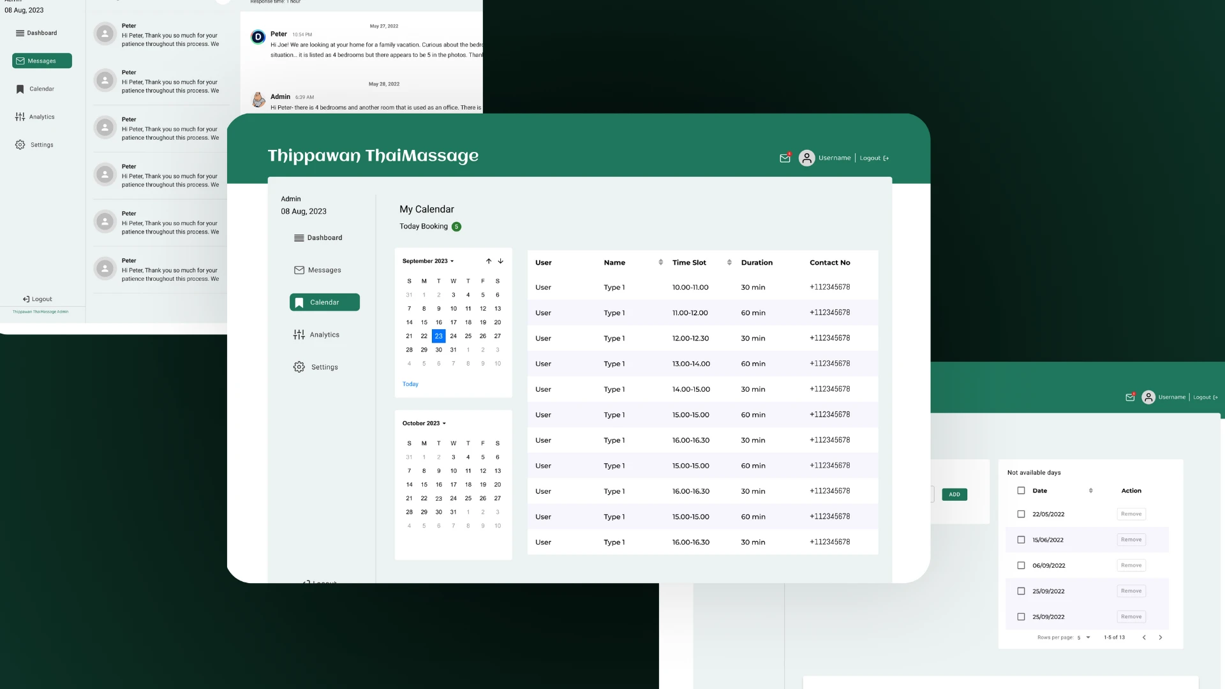Check the box for 06/09/2022

click(x=1021, y=565)
